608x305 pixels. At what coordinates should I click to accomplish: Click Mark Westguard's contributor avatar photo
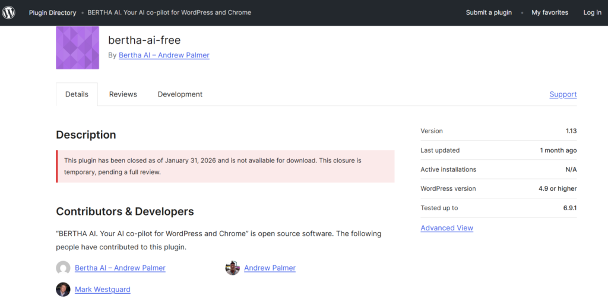point(63,290)
